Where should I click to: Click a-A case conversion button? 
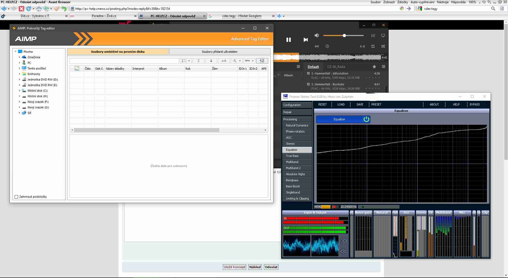click(224, 61)
